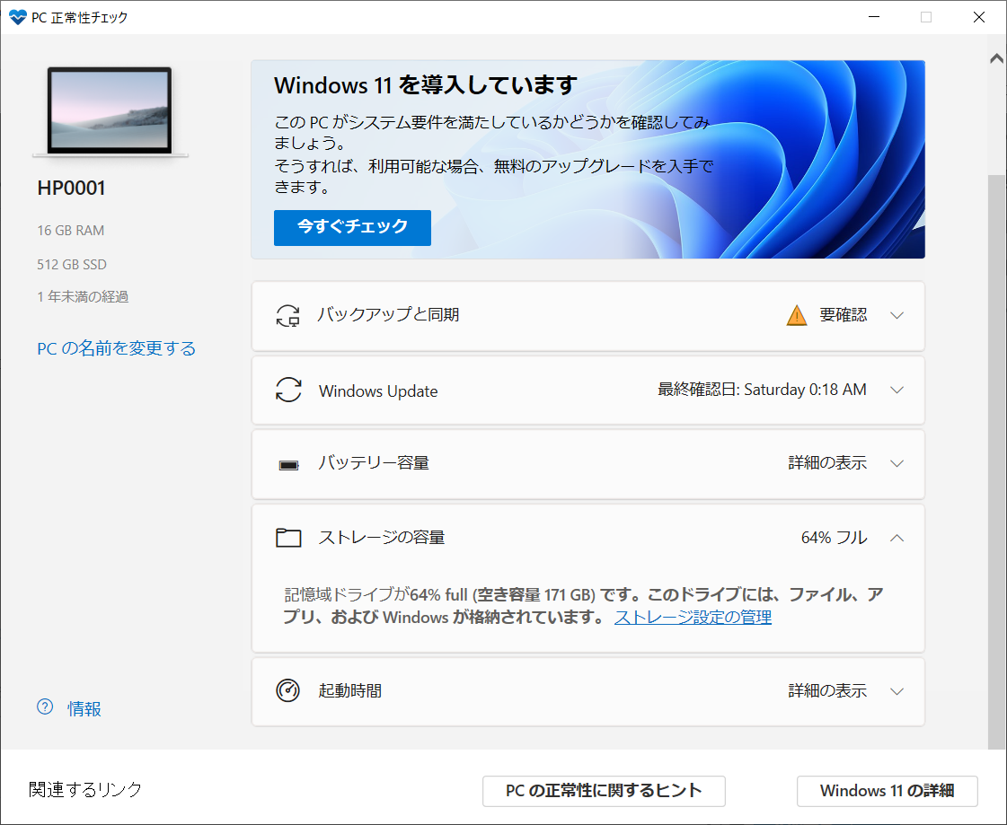Expand the バックアップと同期 section
Screen dimensions: 1007x825
tap(897, 315)
